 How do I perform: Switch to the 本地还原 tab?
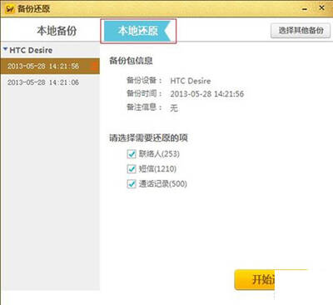point(138,31)
